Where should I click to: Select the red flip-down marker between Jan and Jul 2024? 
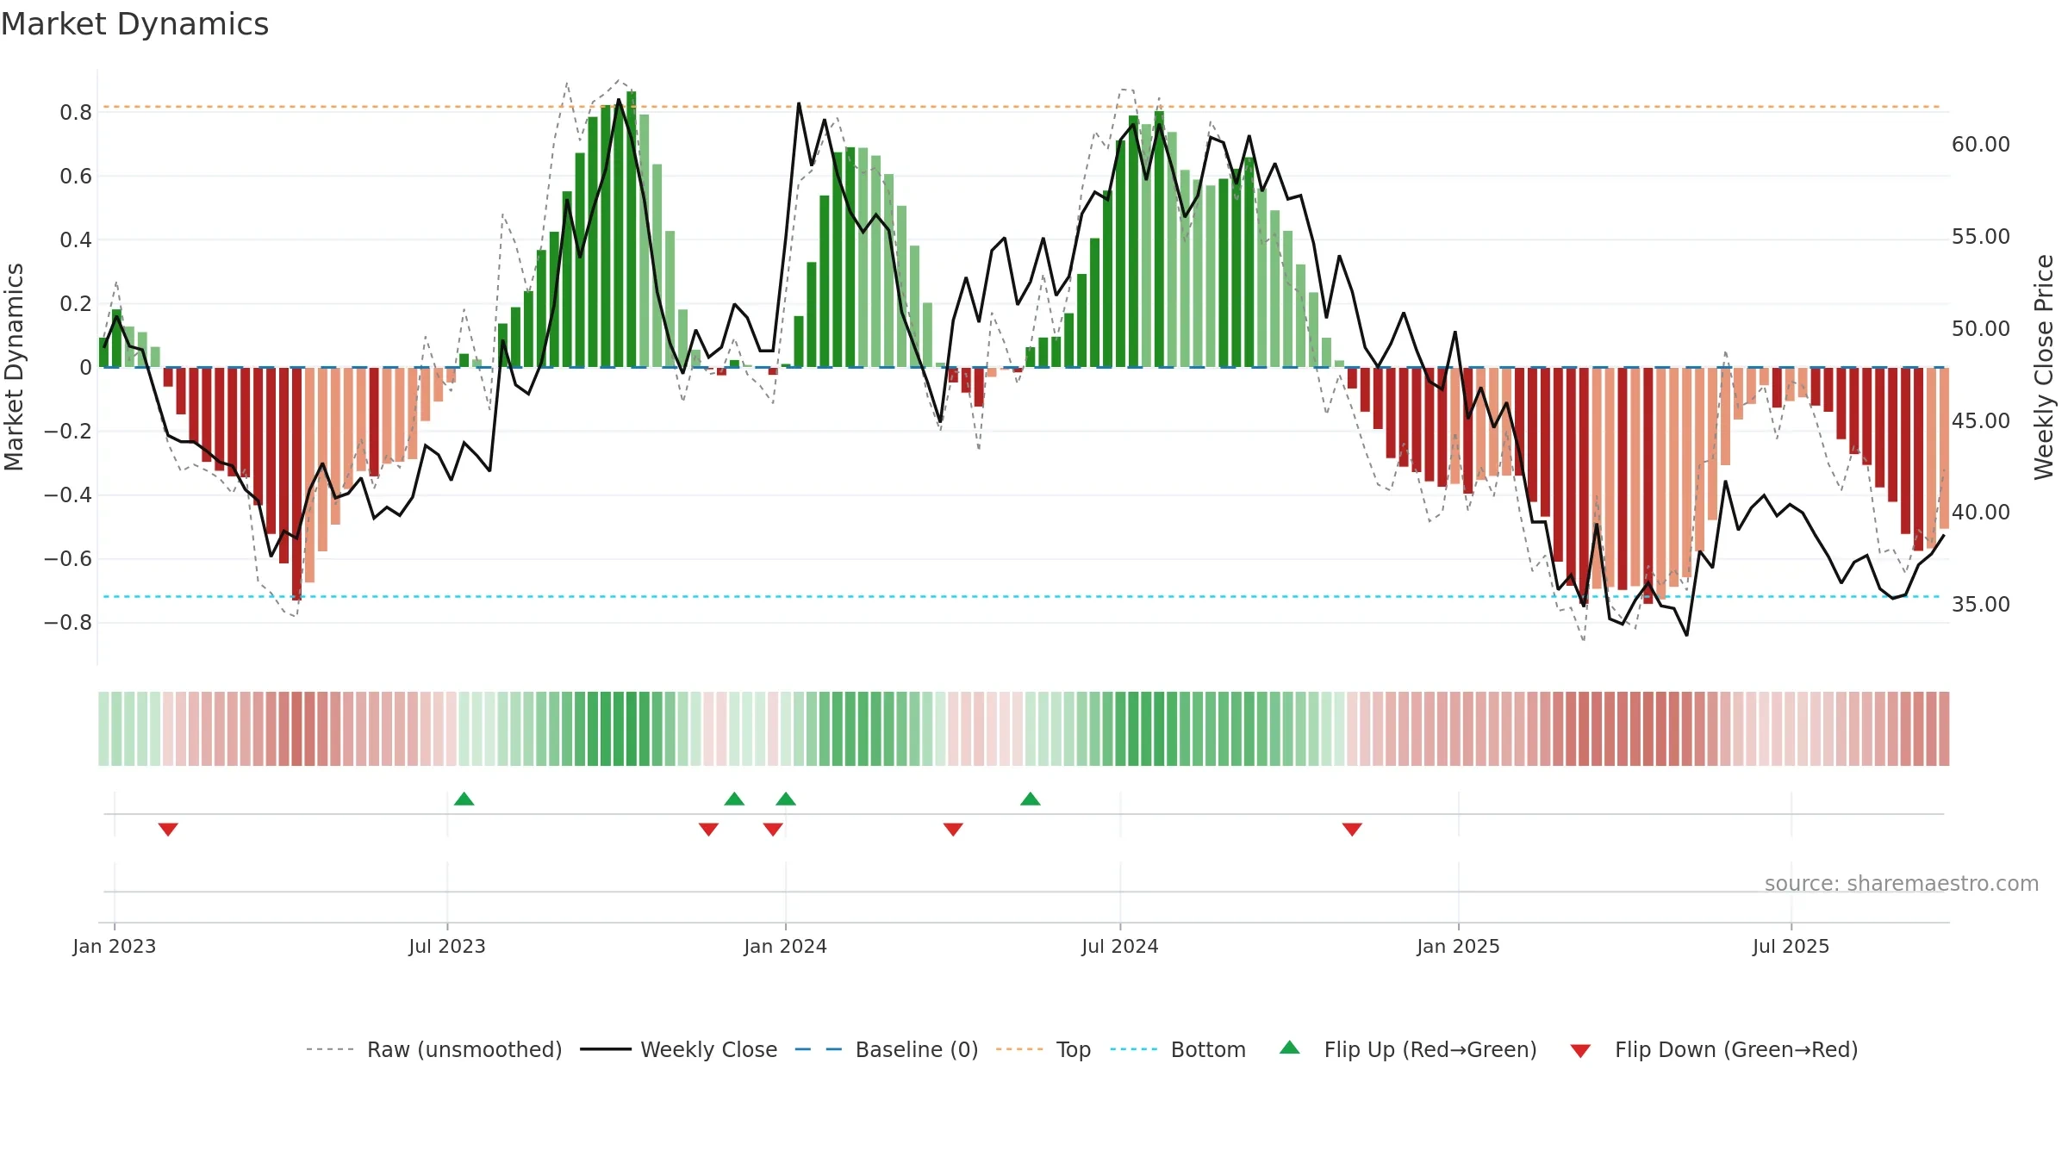(953, 830)
